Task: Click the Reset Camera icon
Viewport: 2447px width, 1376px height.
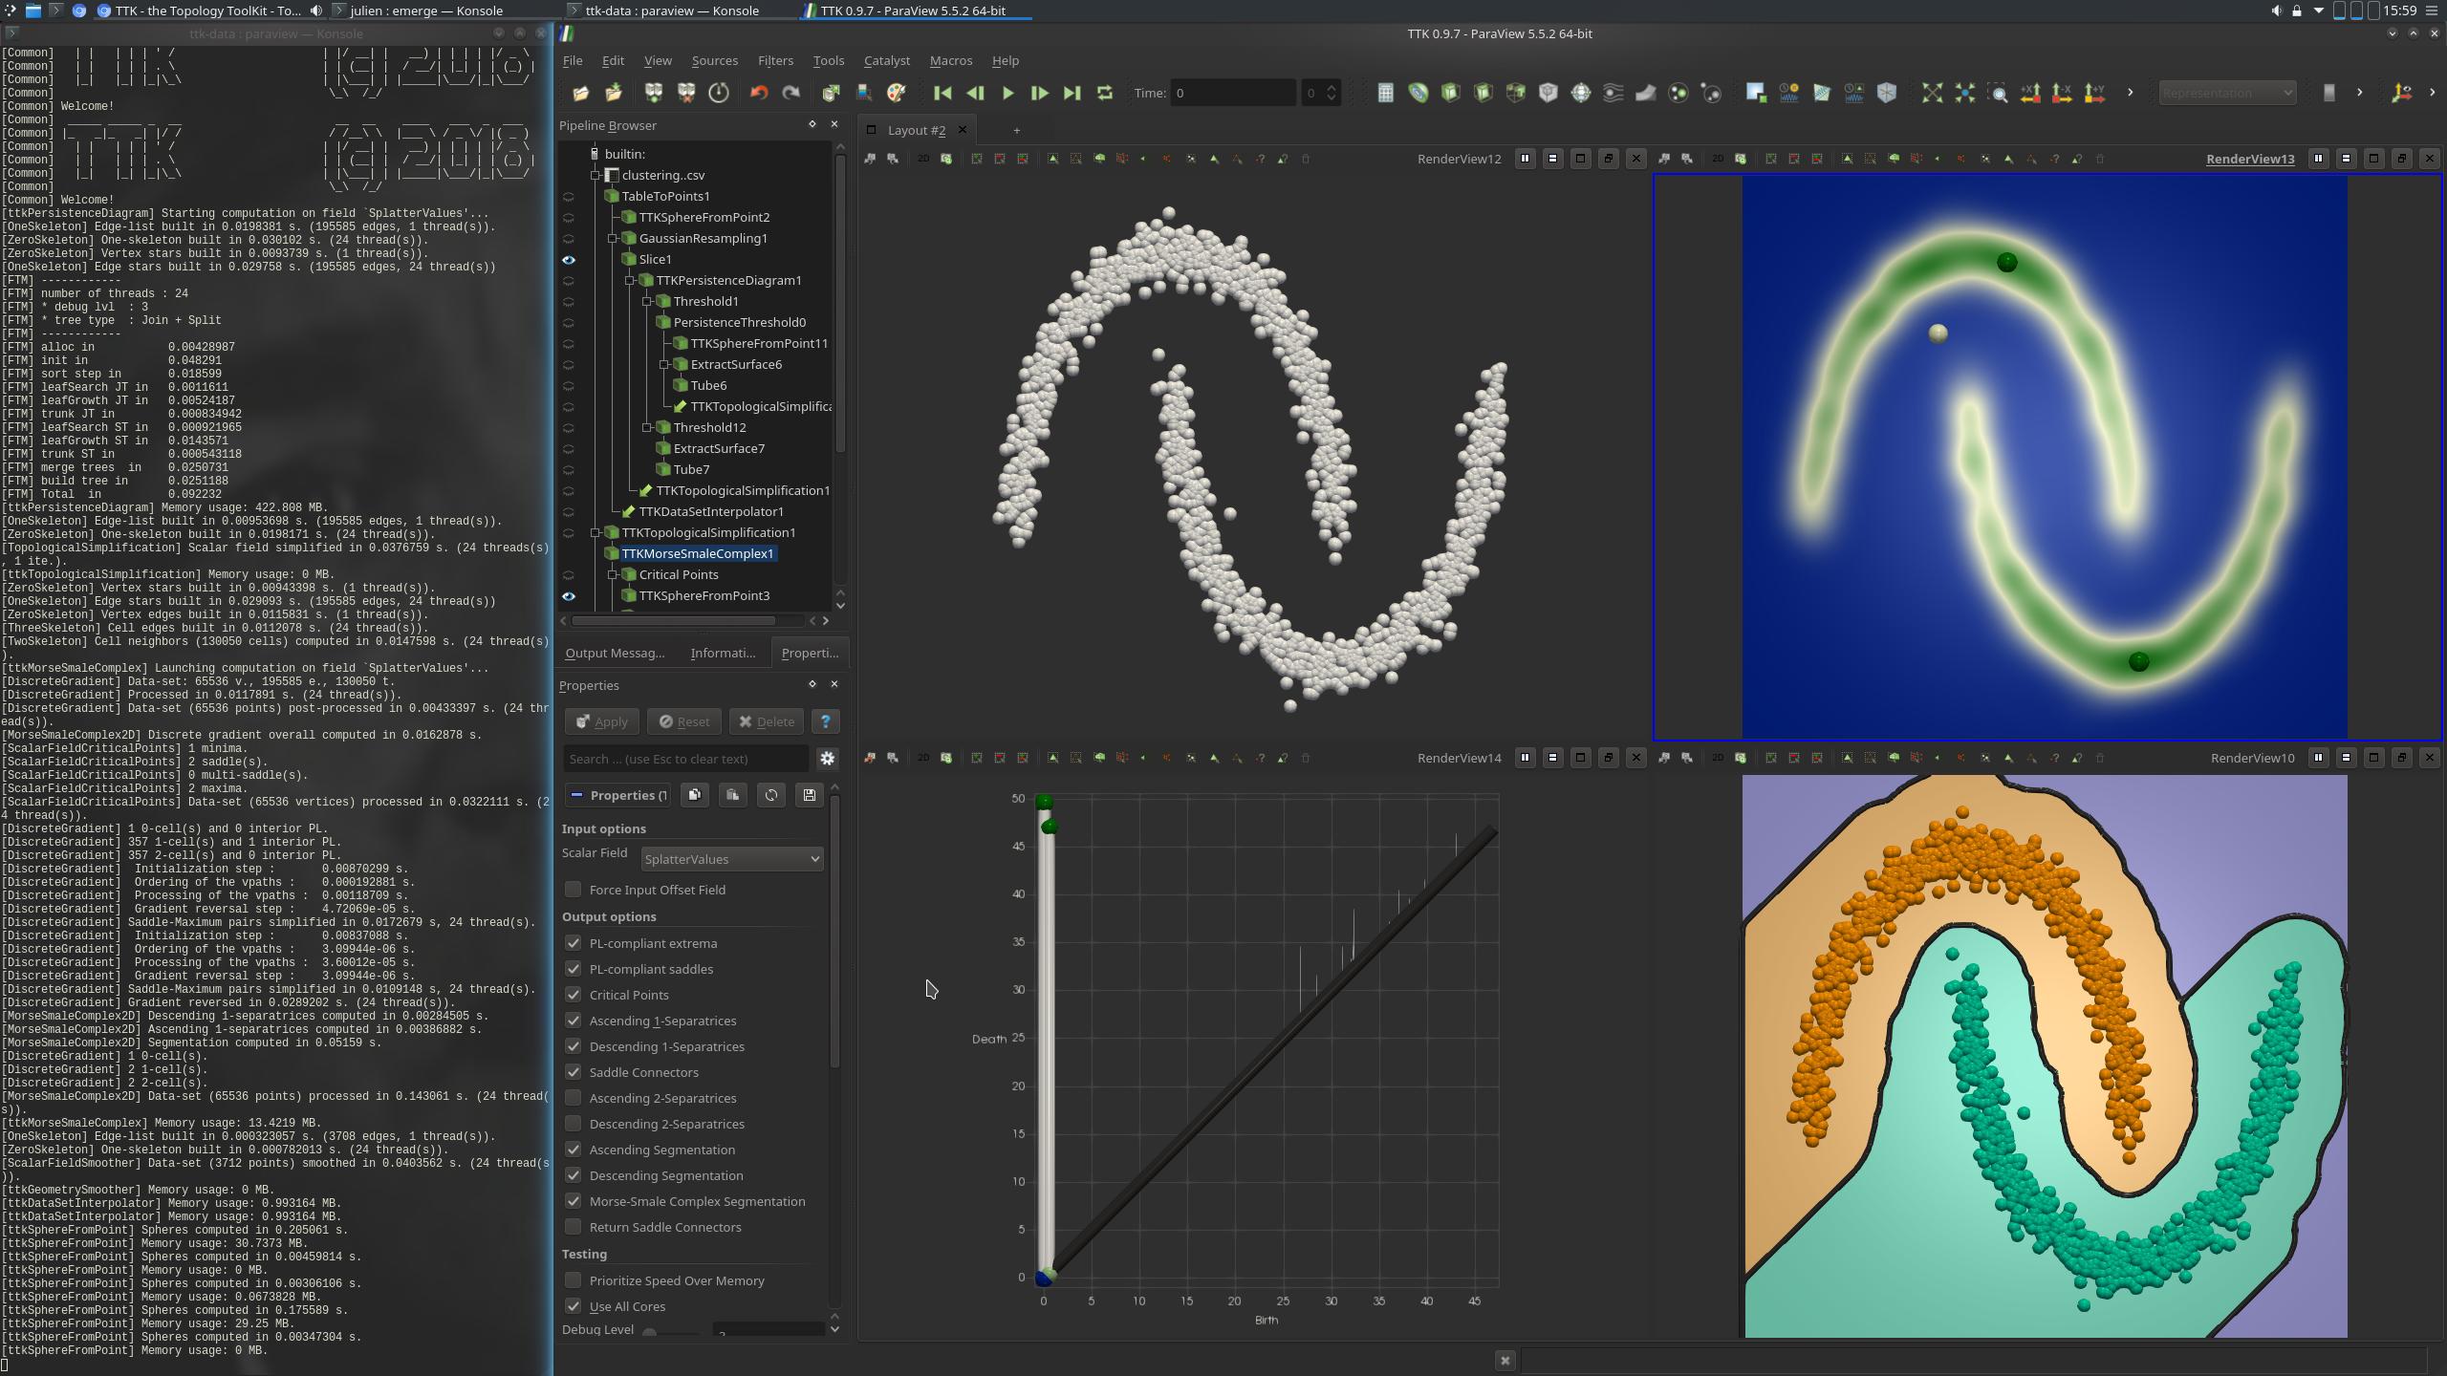Action: pyautogui.click(x=1932, y=93)
